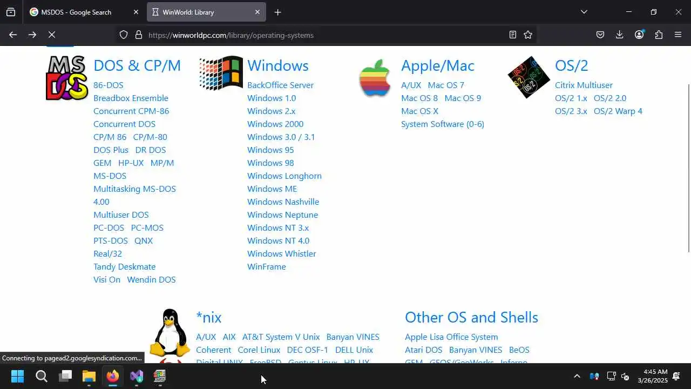Open the Corel Linux link
This screenshot has height=389, width=691.
[259, 350]
